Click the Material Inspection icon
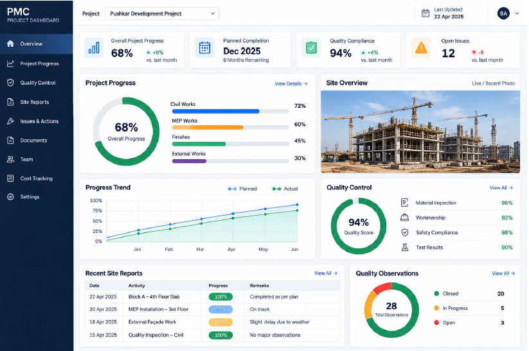Screen dimensions: 529x351 (x=404, y=202)
